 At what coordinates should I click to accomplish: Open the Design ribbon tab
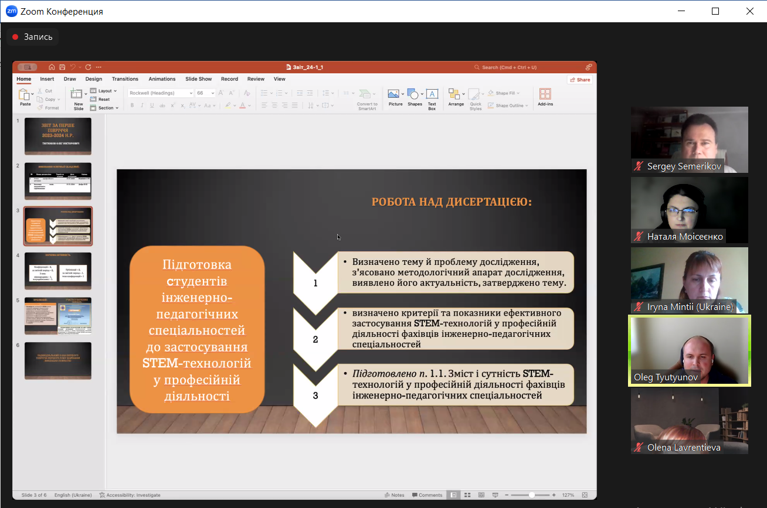94,79
